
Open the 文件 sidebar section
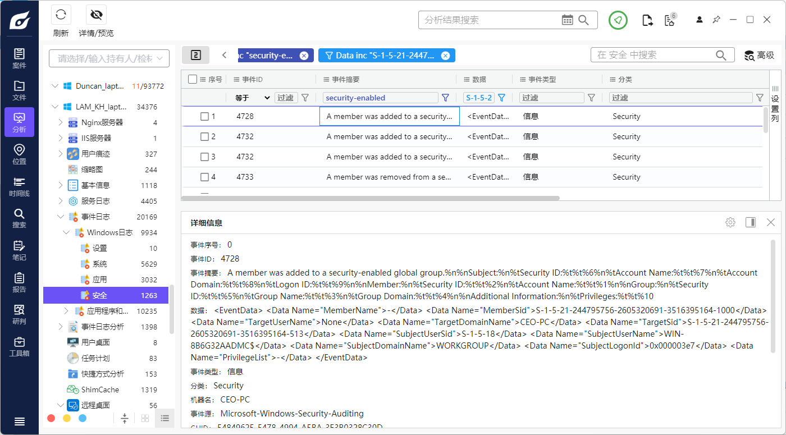click(x=19, y=90)
